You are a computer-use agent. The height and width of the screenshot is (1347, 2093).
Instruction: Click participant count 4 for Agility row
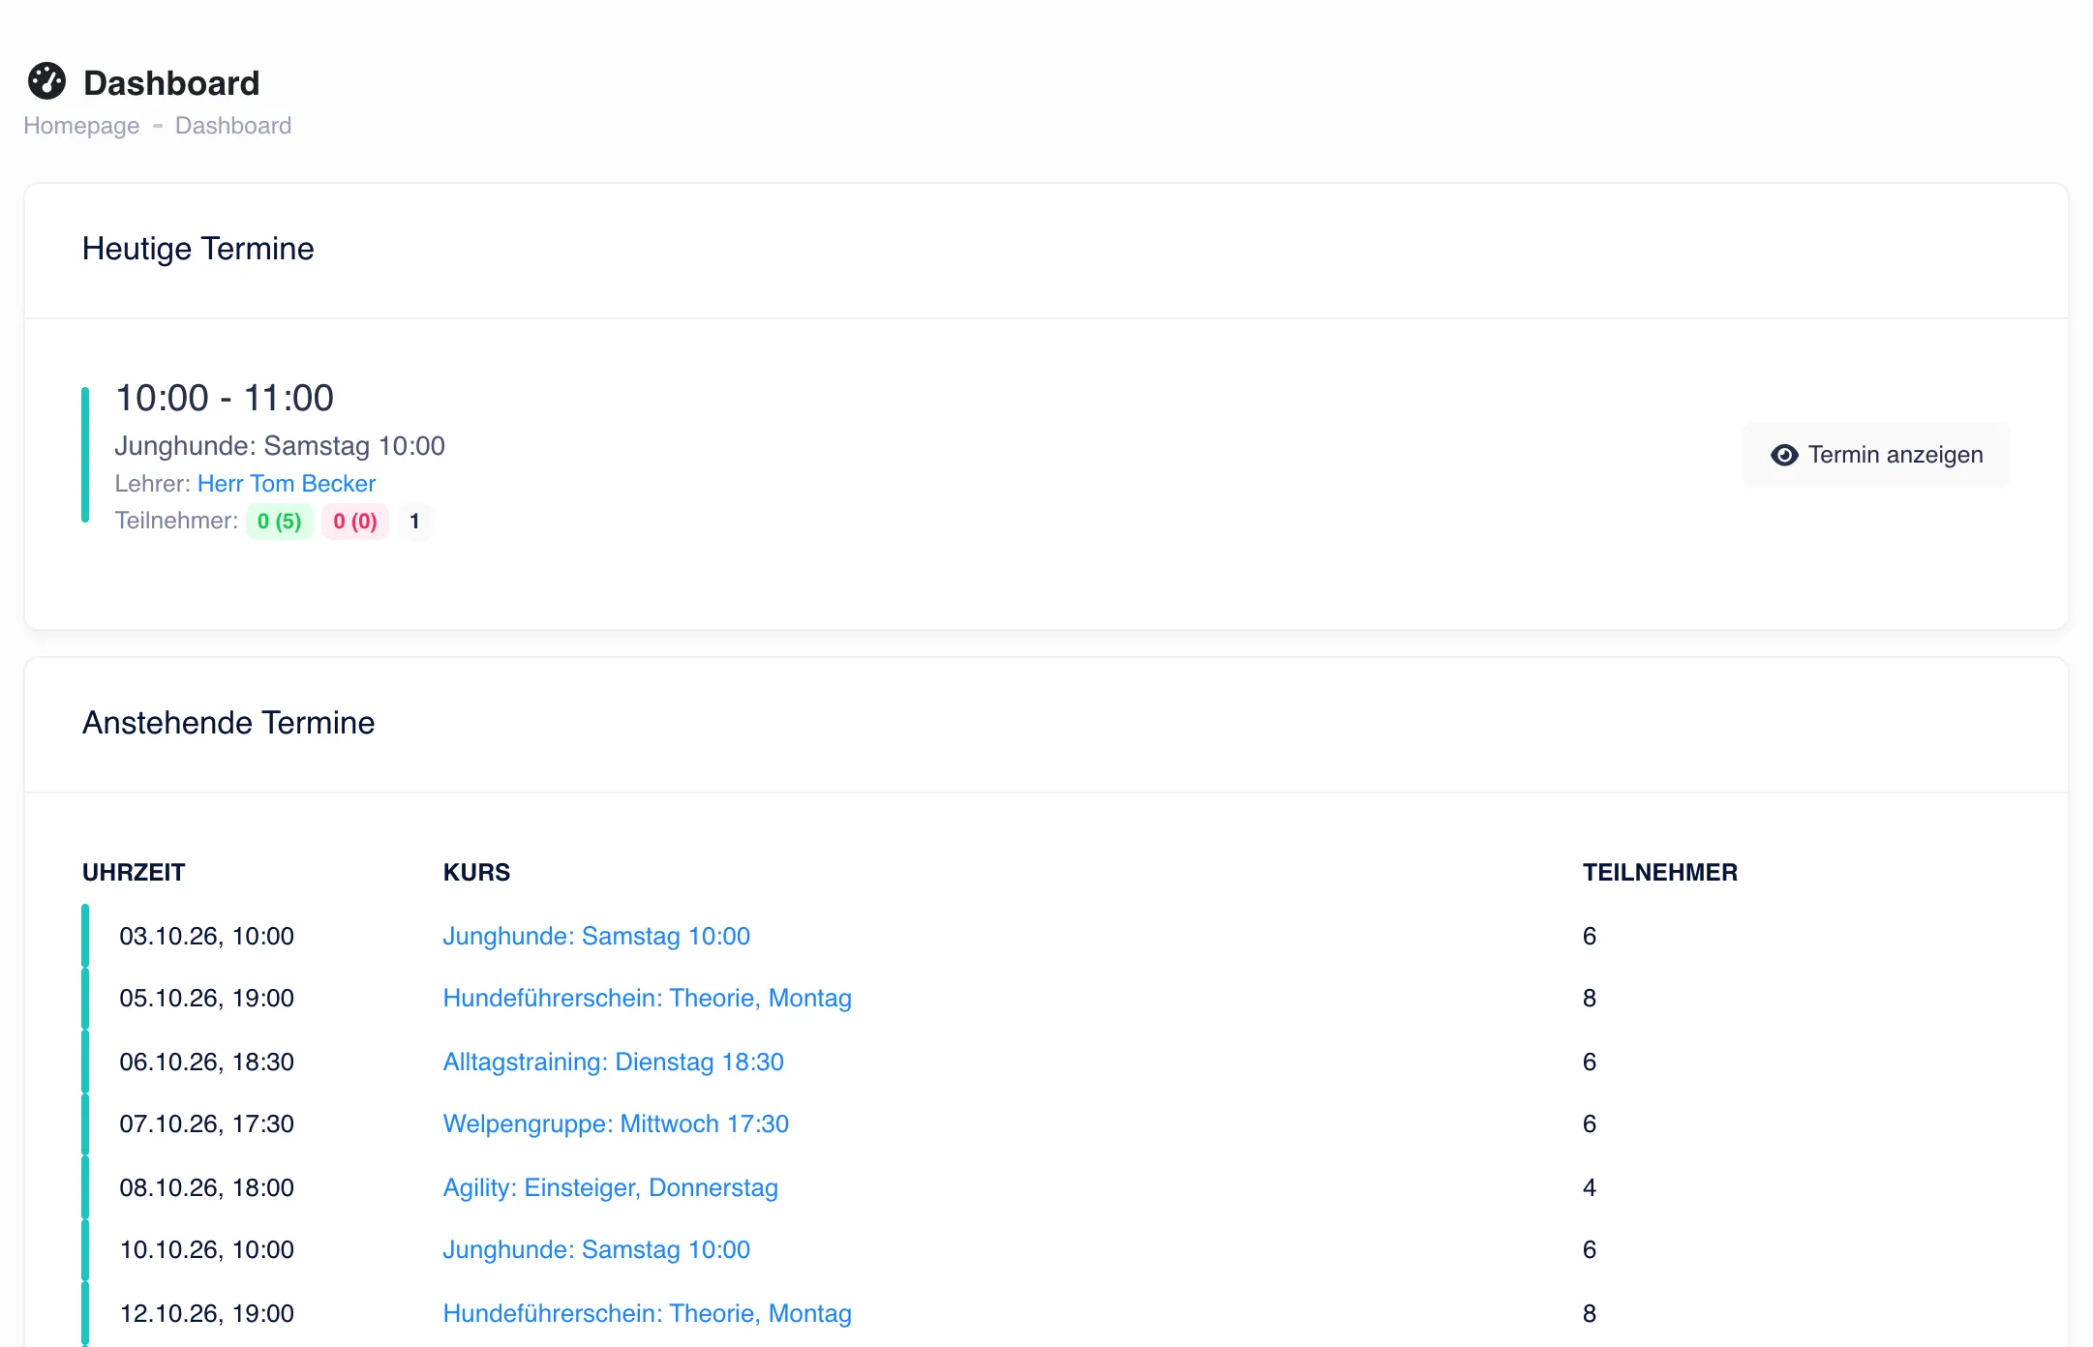click(1590, 1187)
